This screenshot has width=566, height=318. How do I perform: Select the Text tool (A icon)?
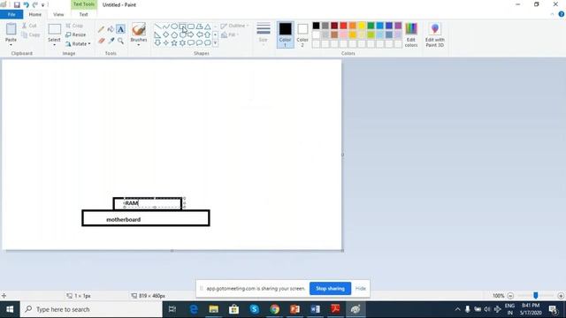(x=120, y=29)
